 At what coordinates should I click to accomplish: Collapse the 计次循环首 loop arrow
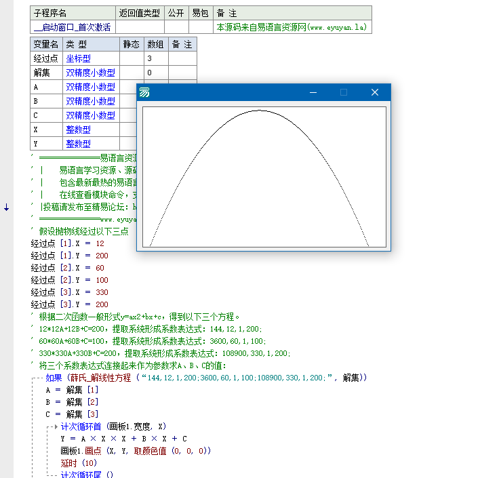coord(56,426)
